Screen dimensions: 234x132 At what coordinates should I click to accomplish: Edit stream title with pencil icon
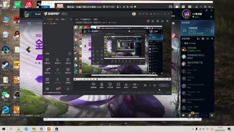[91, 23]
